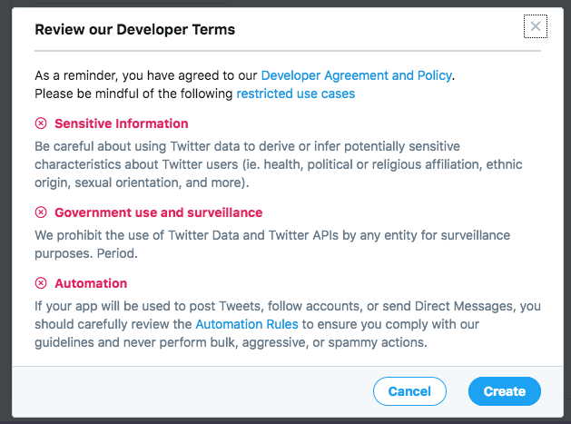Viewport: 571px width, 424px height.
Task: Click the red X icon beside Automation
Action: [x=41, y=283]
